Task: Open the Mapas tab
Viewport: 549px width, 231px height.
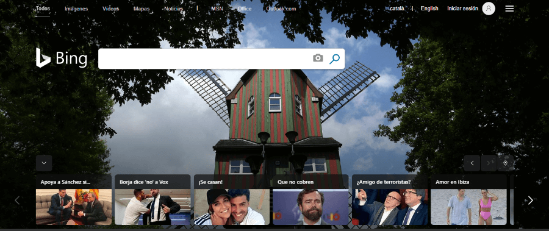Action: click(x=142, y=9)
